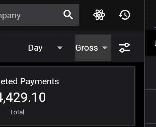Expand the Gross dropdown arrow

pos(105,48)
